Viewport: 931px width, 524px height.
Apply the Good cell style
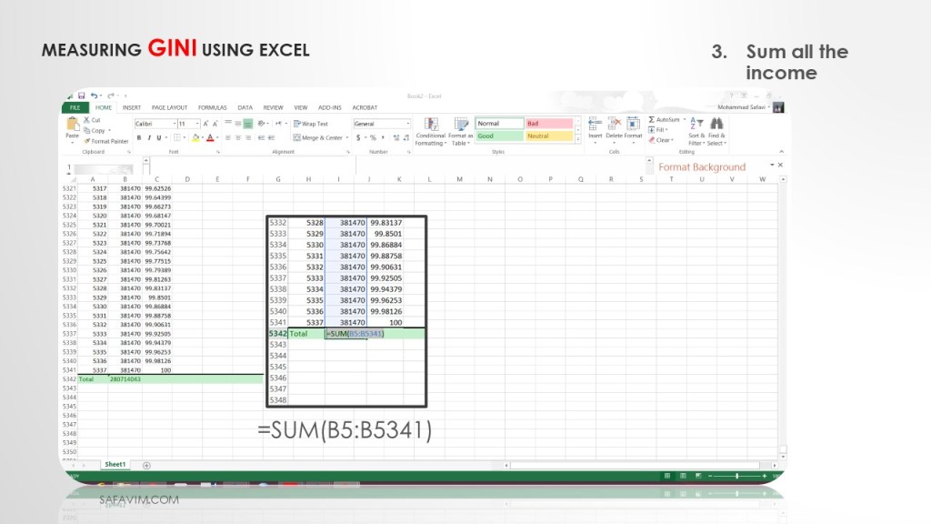click(x=499, y=136)
